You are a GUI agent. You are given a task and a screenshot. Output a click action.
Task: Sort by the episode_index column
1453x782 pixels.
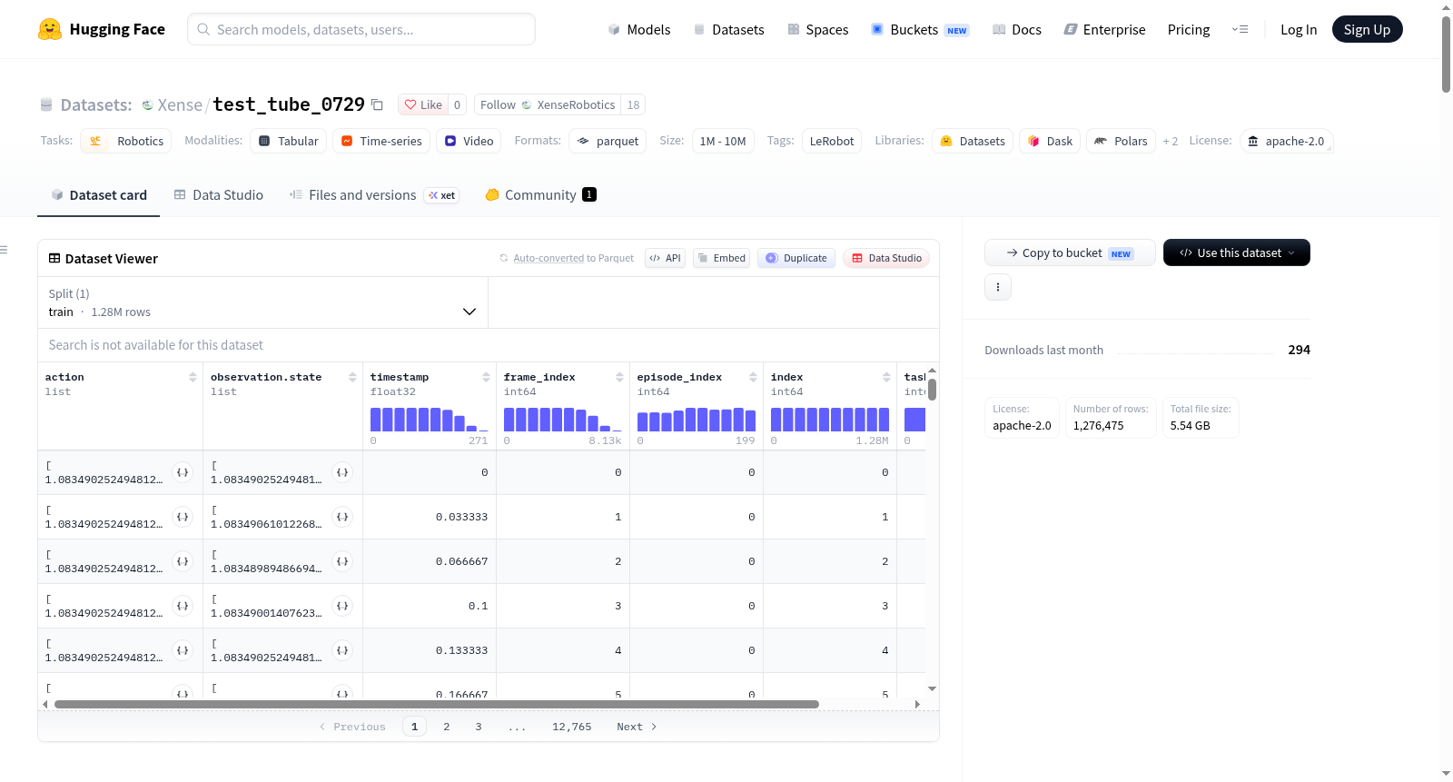(753, 377)
